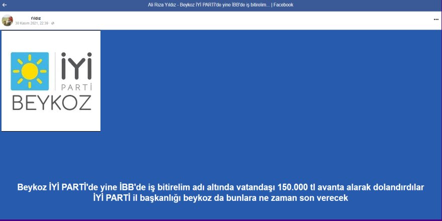Viewport: 442px width, 221px height.
Task: Go back using the top-left arrow
Action: 4,5
